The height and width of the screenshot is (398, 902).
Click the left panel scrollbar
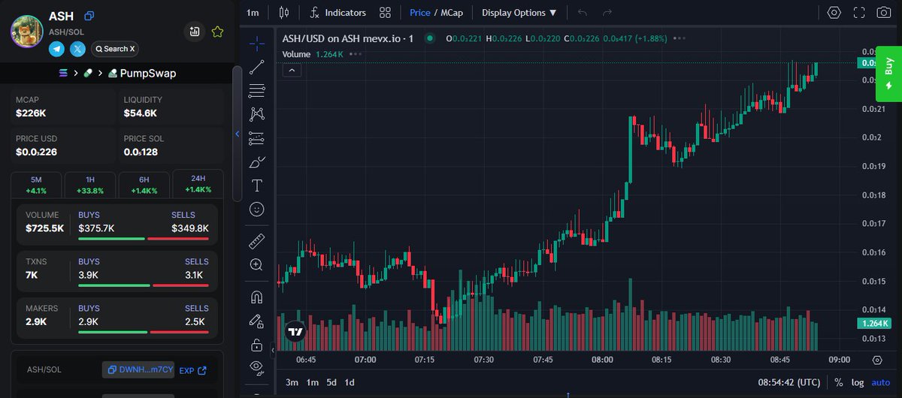tap(237, 134)
